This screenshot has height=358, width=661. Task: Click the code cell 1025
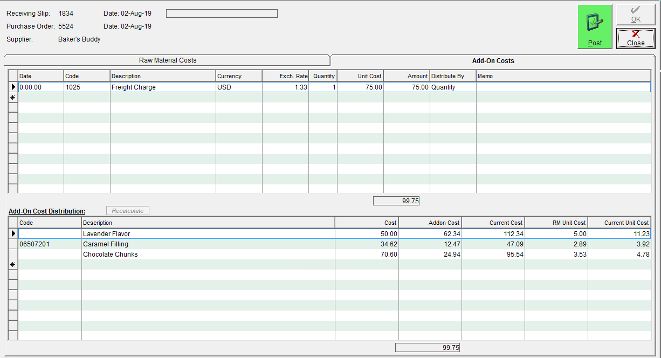[87, 87]
